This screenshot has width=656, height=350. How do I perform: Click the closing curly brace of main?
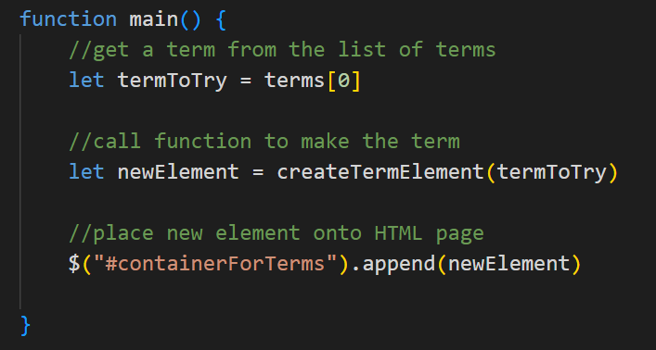[25, 325]
